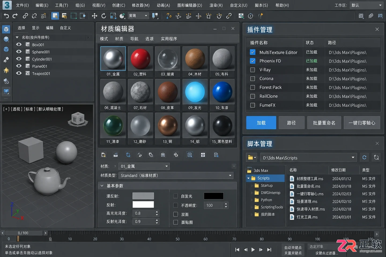Click the Redo arrow in main toolbar
386x257 pixels.
[15, 16]
